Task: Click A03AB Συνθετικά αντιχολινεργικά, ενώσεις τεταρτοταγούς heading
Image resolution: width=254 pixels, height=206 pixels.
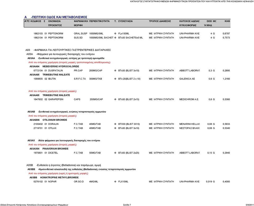Action: [67, 112]
